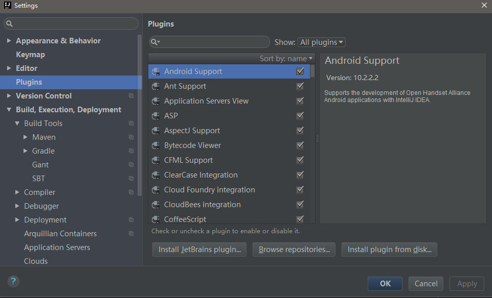Click Browse repositories button
The image size is (492, 298).
pos(294,250)
